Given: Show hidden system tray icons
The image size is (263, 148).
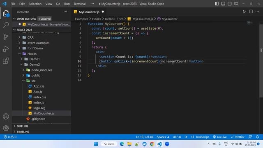Looking at the screenshot, I should [x=208, y=144].
